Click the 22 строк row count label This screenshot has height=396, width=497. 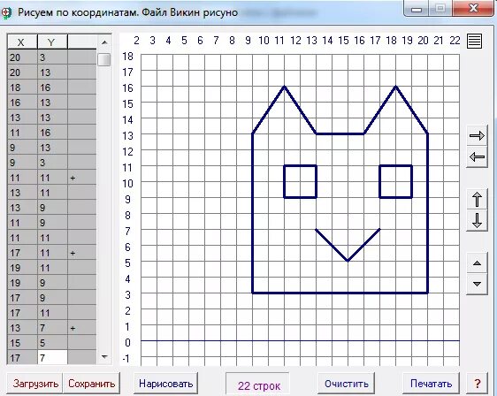tap(259, 385)
